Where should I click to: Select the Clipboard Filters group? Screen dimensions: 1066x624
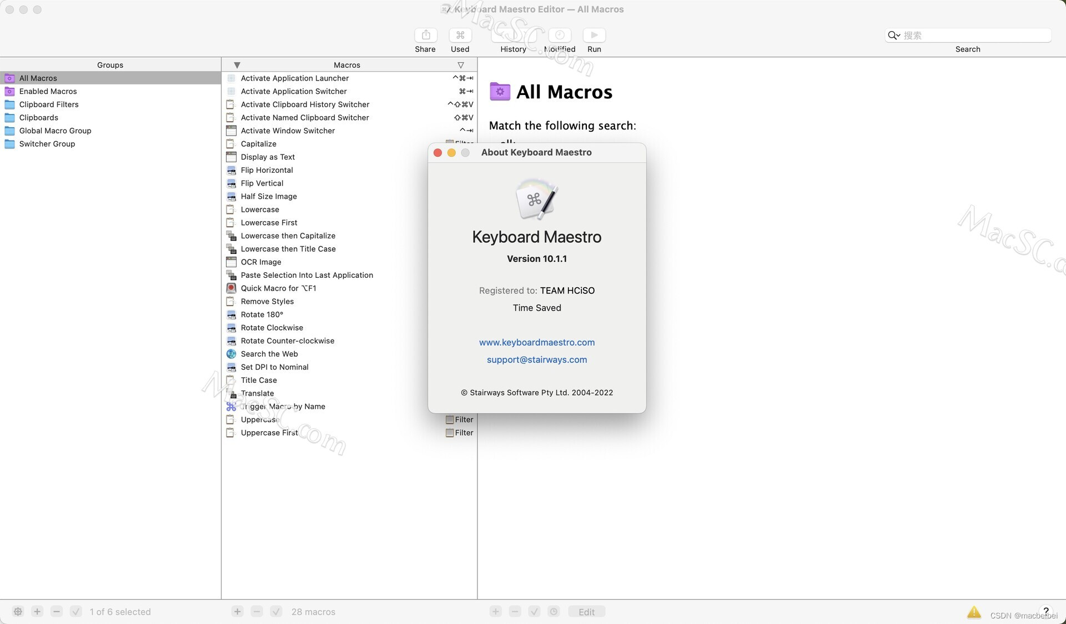(x=49, y=104)
